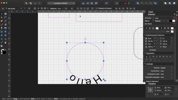Click the Reverse Text Path icon
The image size is (178, 100).
tap(66, 9)
